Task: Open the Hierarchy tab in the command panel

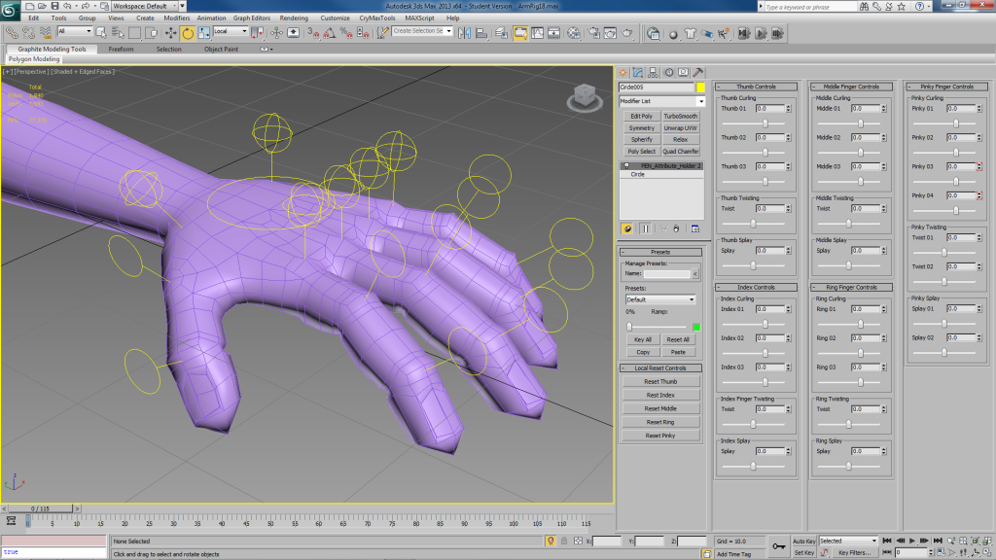Action: 653,72
